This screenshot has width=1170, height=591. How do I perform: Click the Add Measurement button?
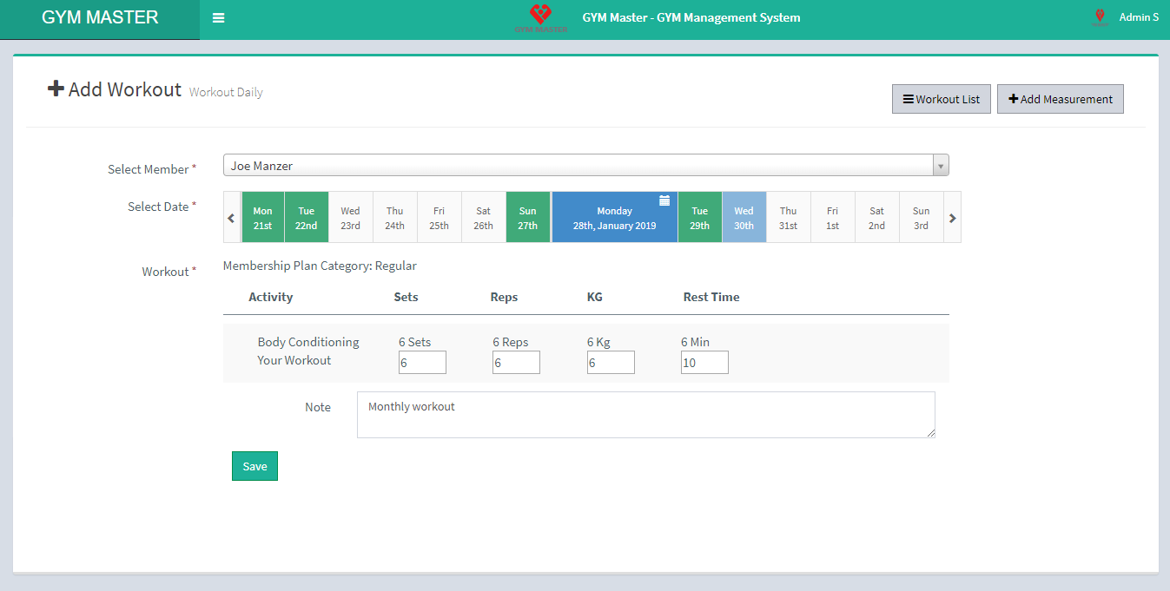click(x=1060, y=99)
